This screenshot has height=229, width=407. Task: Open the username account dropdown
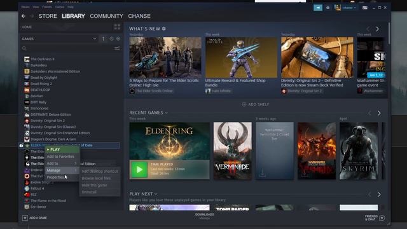(x=349, y=8)
